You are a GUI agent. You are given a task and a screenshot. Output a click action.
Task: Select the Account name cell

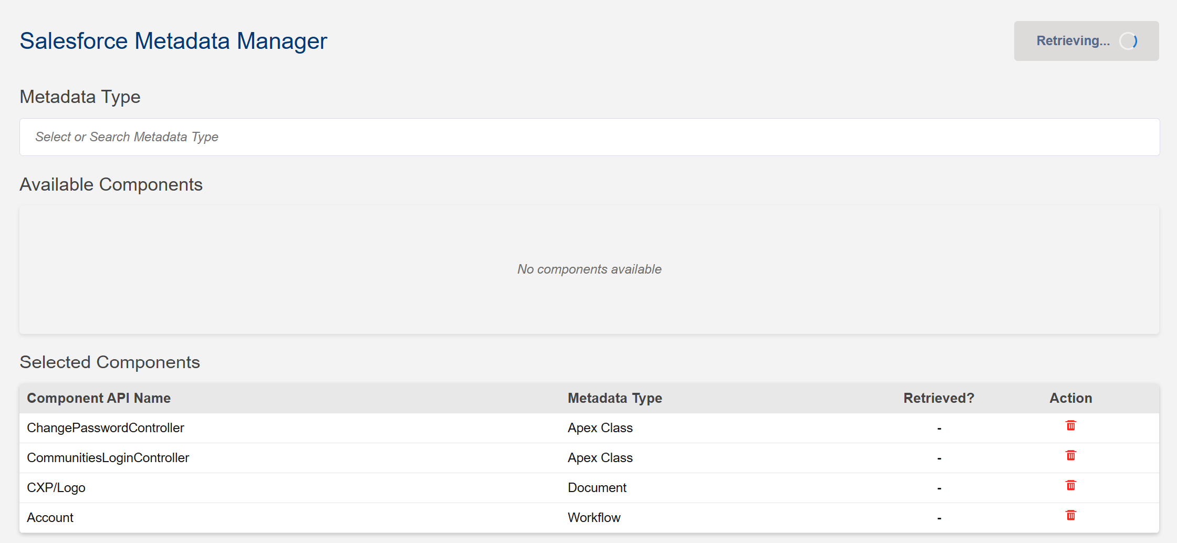(x=50, y=518)
